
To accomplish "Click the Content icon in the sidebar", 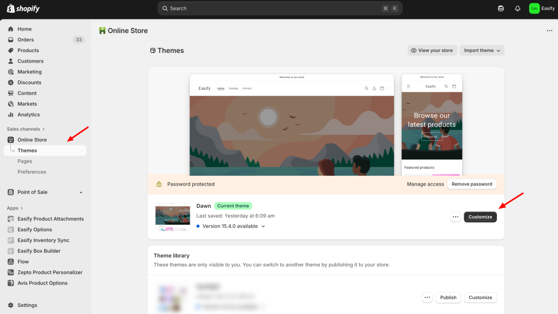I will 11,93.
